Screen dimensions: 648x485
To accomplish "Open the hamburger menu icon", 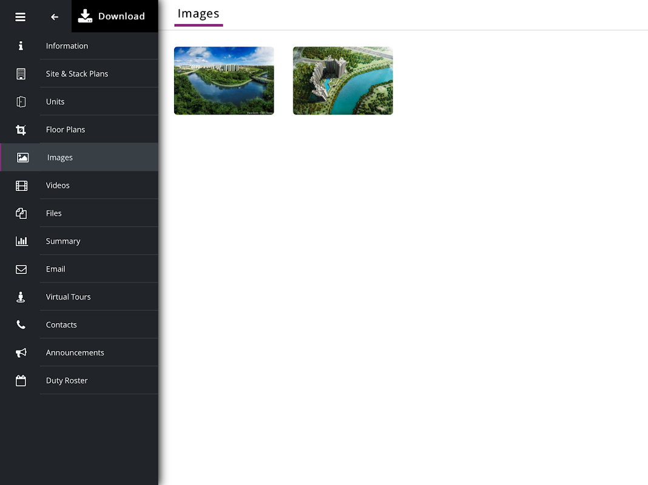I will tap(20, 17).
